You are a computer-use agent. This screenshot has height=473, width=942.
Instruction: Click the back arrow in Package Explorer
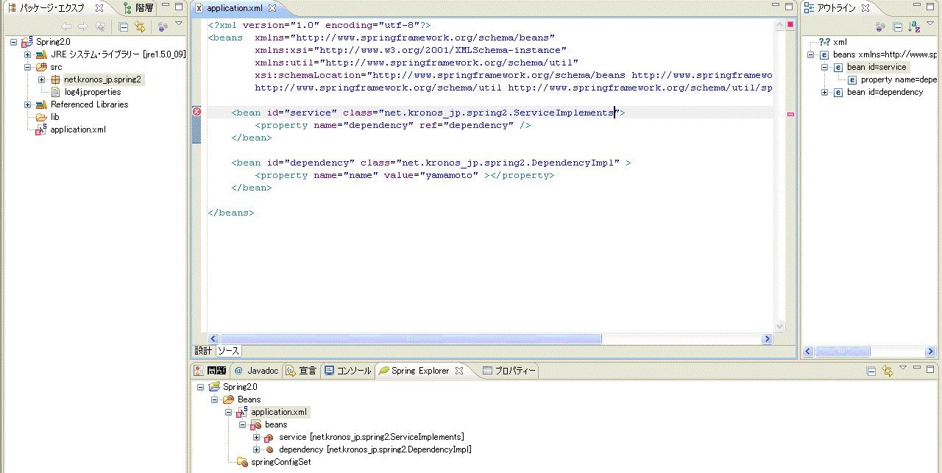point(66,26)
